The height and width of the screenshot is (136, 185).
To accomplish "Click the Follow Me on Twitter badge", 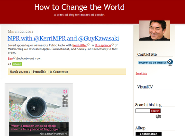I will pyautogui.click(x=155, y=63).
